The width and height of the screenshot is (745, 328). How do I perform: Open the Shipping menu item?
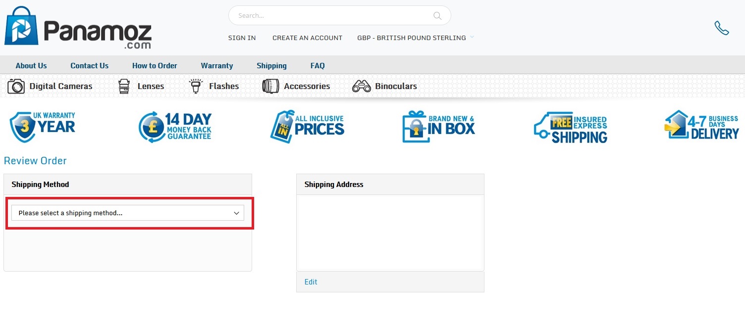[x=271, y=65]
